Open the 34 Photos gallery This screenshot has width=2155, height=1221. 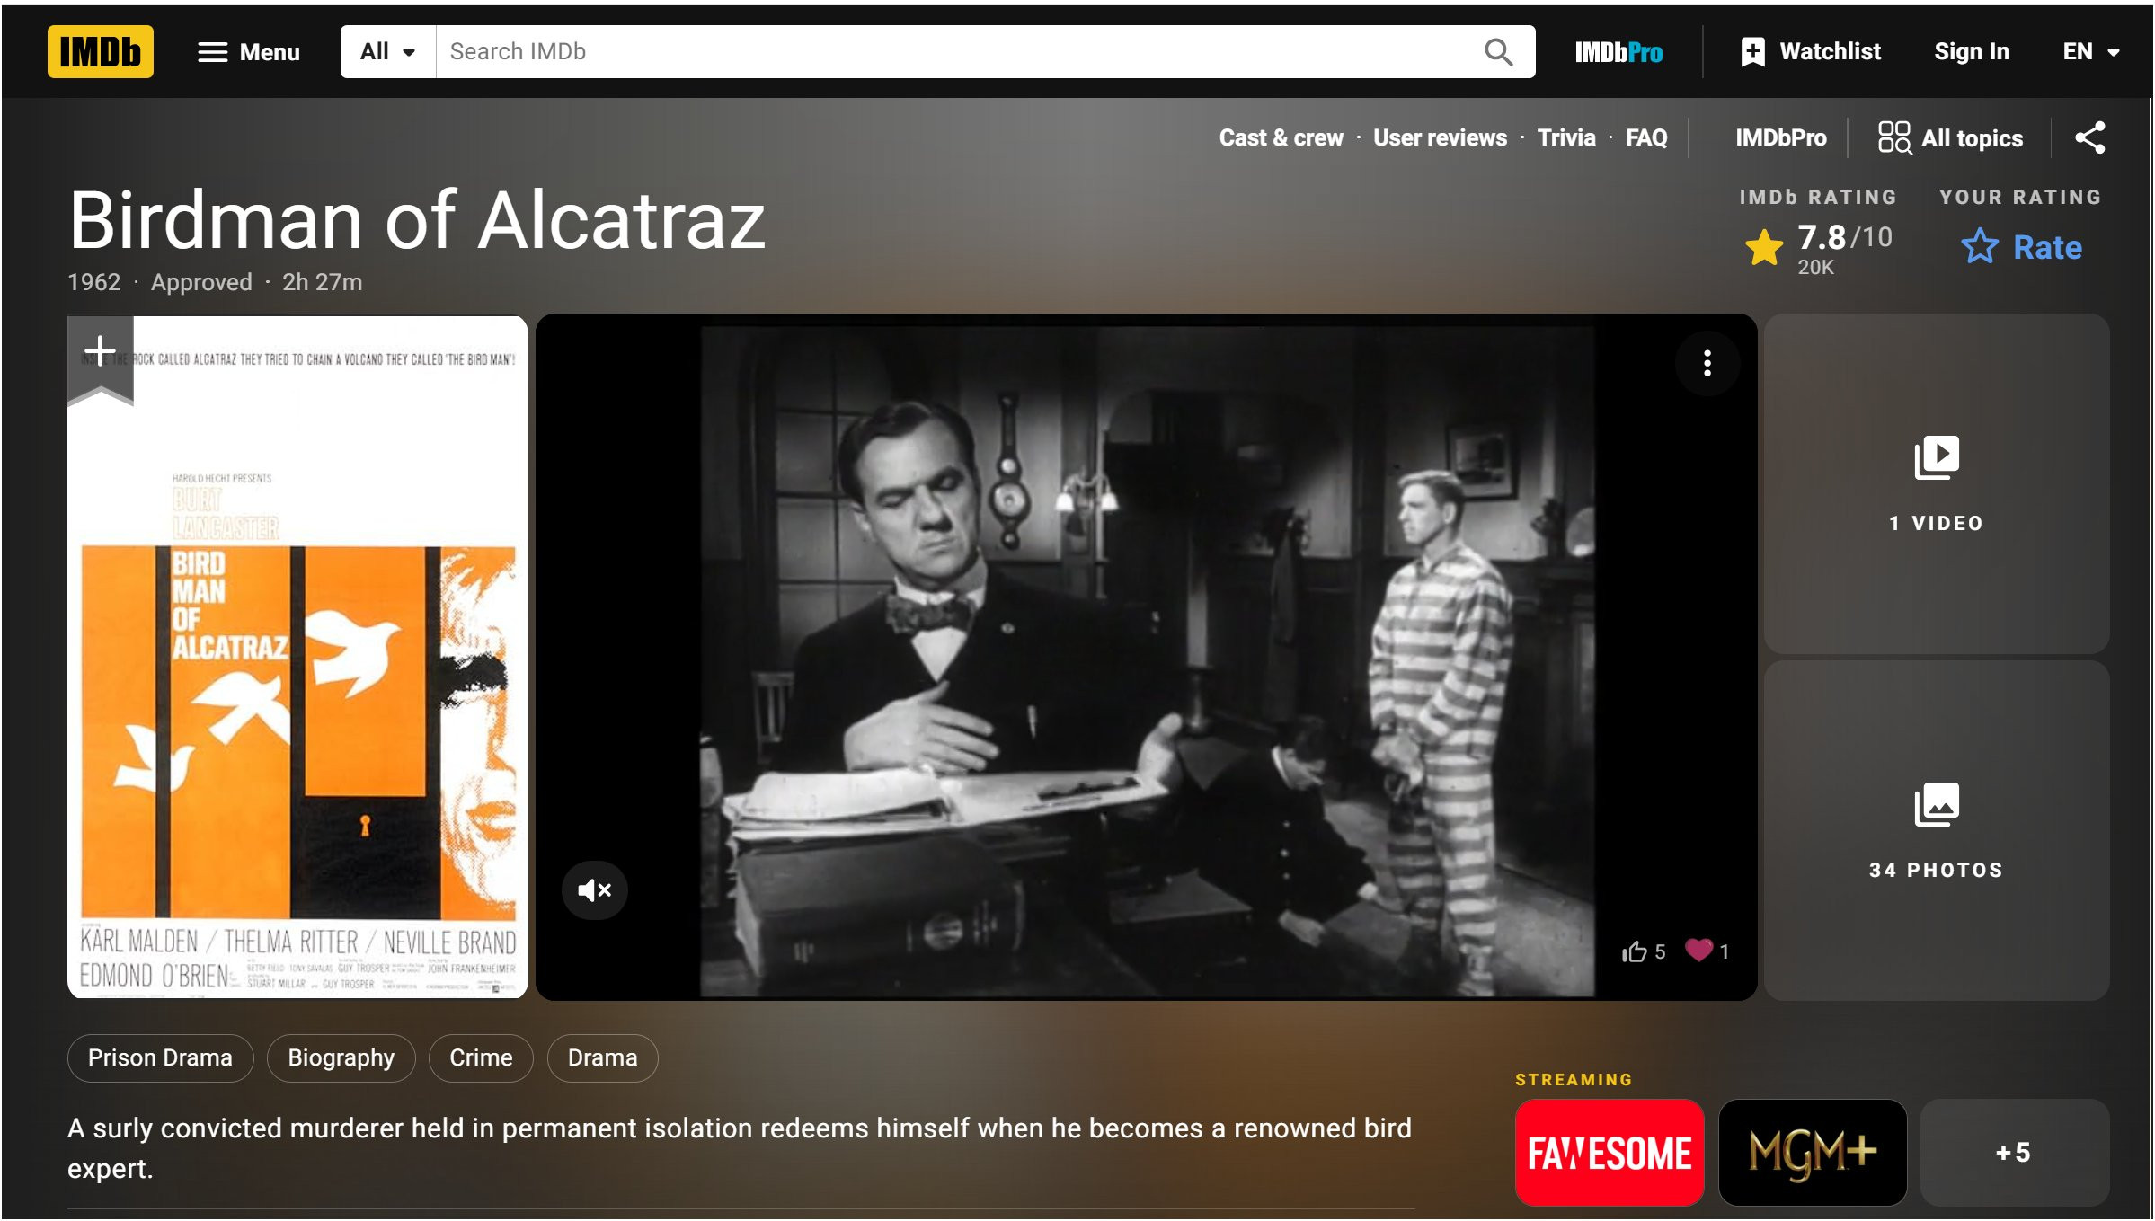coord(1936,830)
